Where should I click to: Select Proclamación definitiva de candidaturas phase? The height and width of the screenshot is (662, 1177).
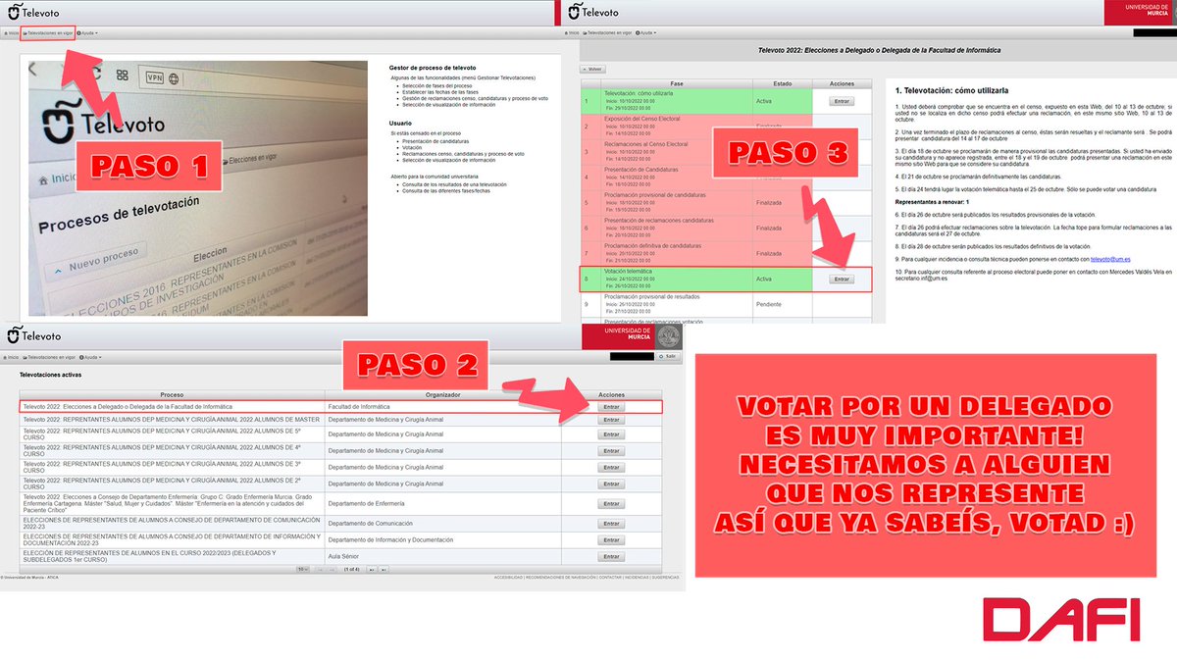[726, 254]
